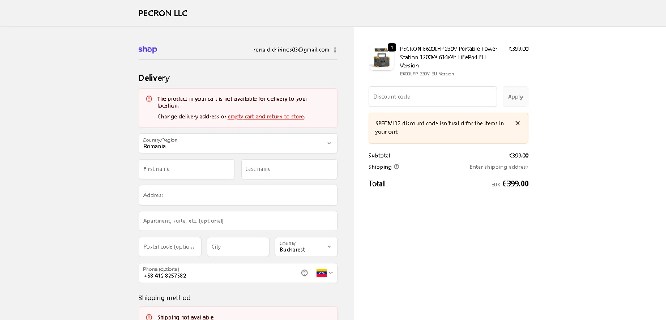Click the PECRON LLC store name
The width and height of the screenshot is (666, 320).
[163, 13]
